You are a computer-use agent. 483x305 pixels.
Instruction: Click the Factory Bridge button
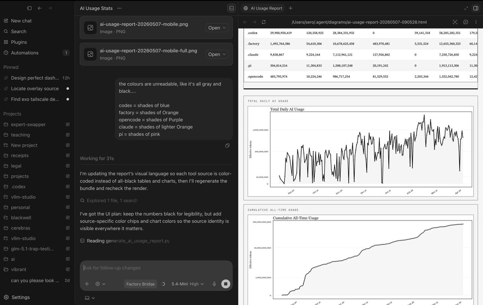[x=140, y=284]
